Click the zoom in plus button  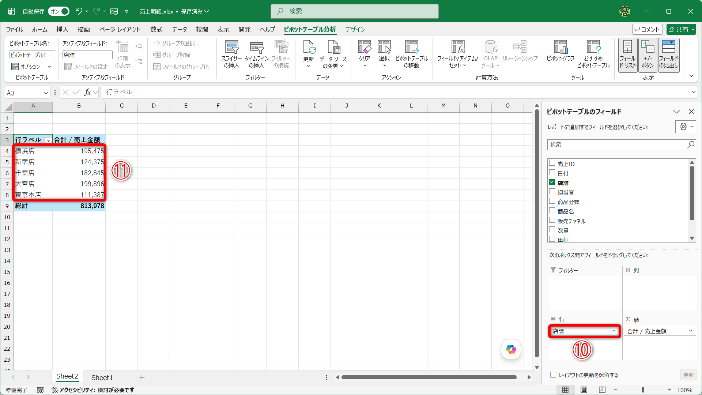669,390
